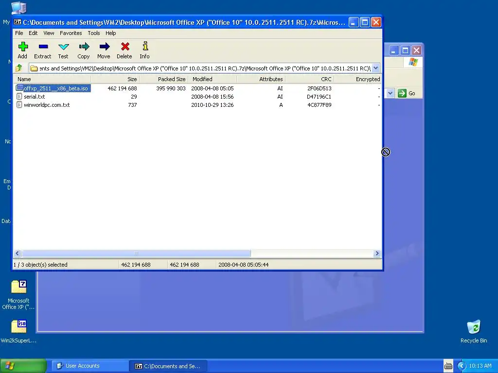Sort by the CRC column header
498x373 pixels.
(x=309, y=79)
